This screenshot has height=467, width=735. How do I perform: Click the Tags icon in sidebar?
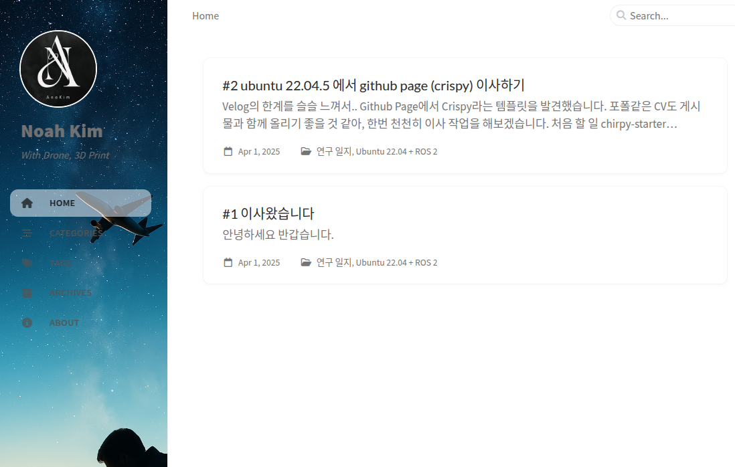point(27,263)
